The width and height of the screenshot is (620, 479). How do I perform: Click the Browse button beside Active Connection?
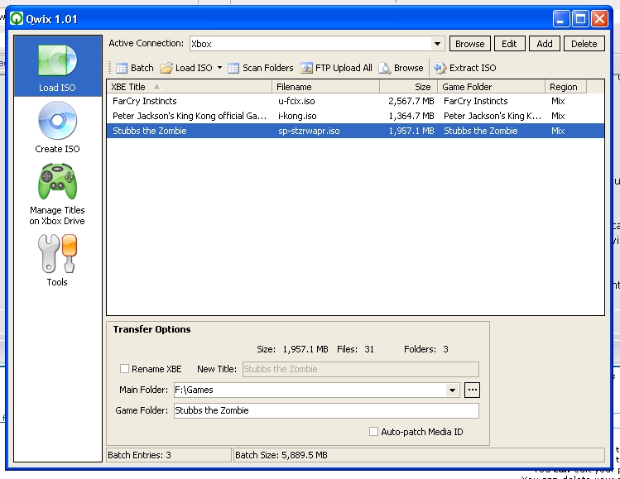(x=469, y=44)
